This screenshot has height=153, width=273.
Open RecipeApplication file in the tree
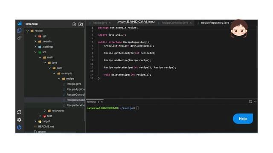click(76, 89)
